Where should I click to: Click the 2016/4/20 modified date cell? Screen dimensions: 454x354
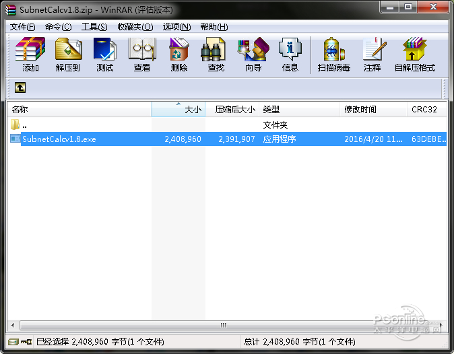click(373, 139)
